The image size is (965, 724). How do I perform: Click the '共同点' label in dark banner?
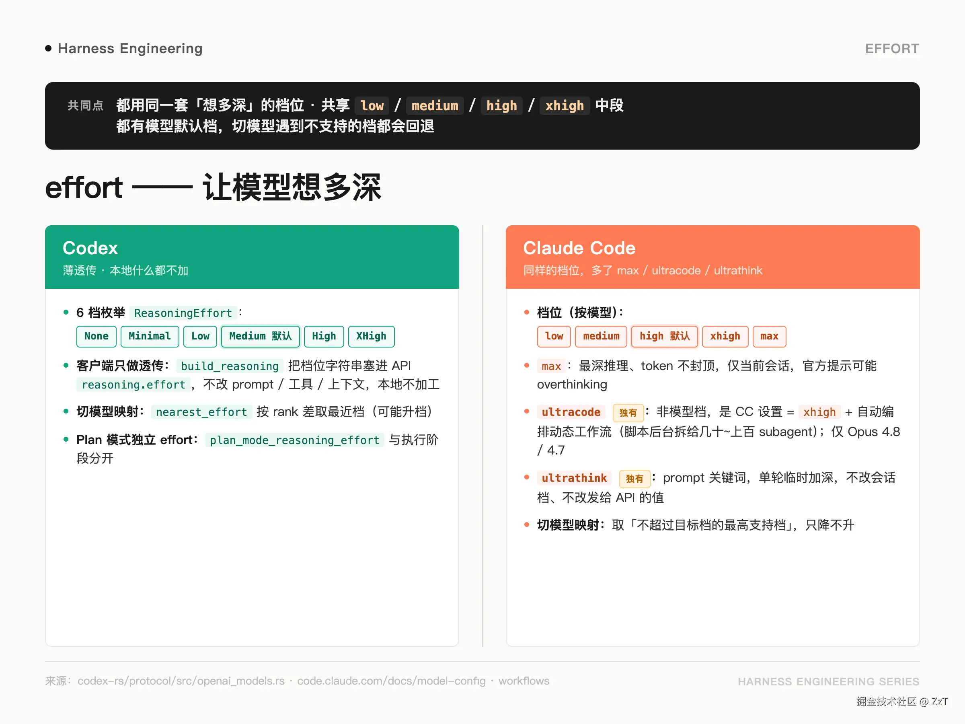(x=86, y=105)
